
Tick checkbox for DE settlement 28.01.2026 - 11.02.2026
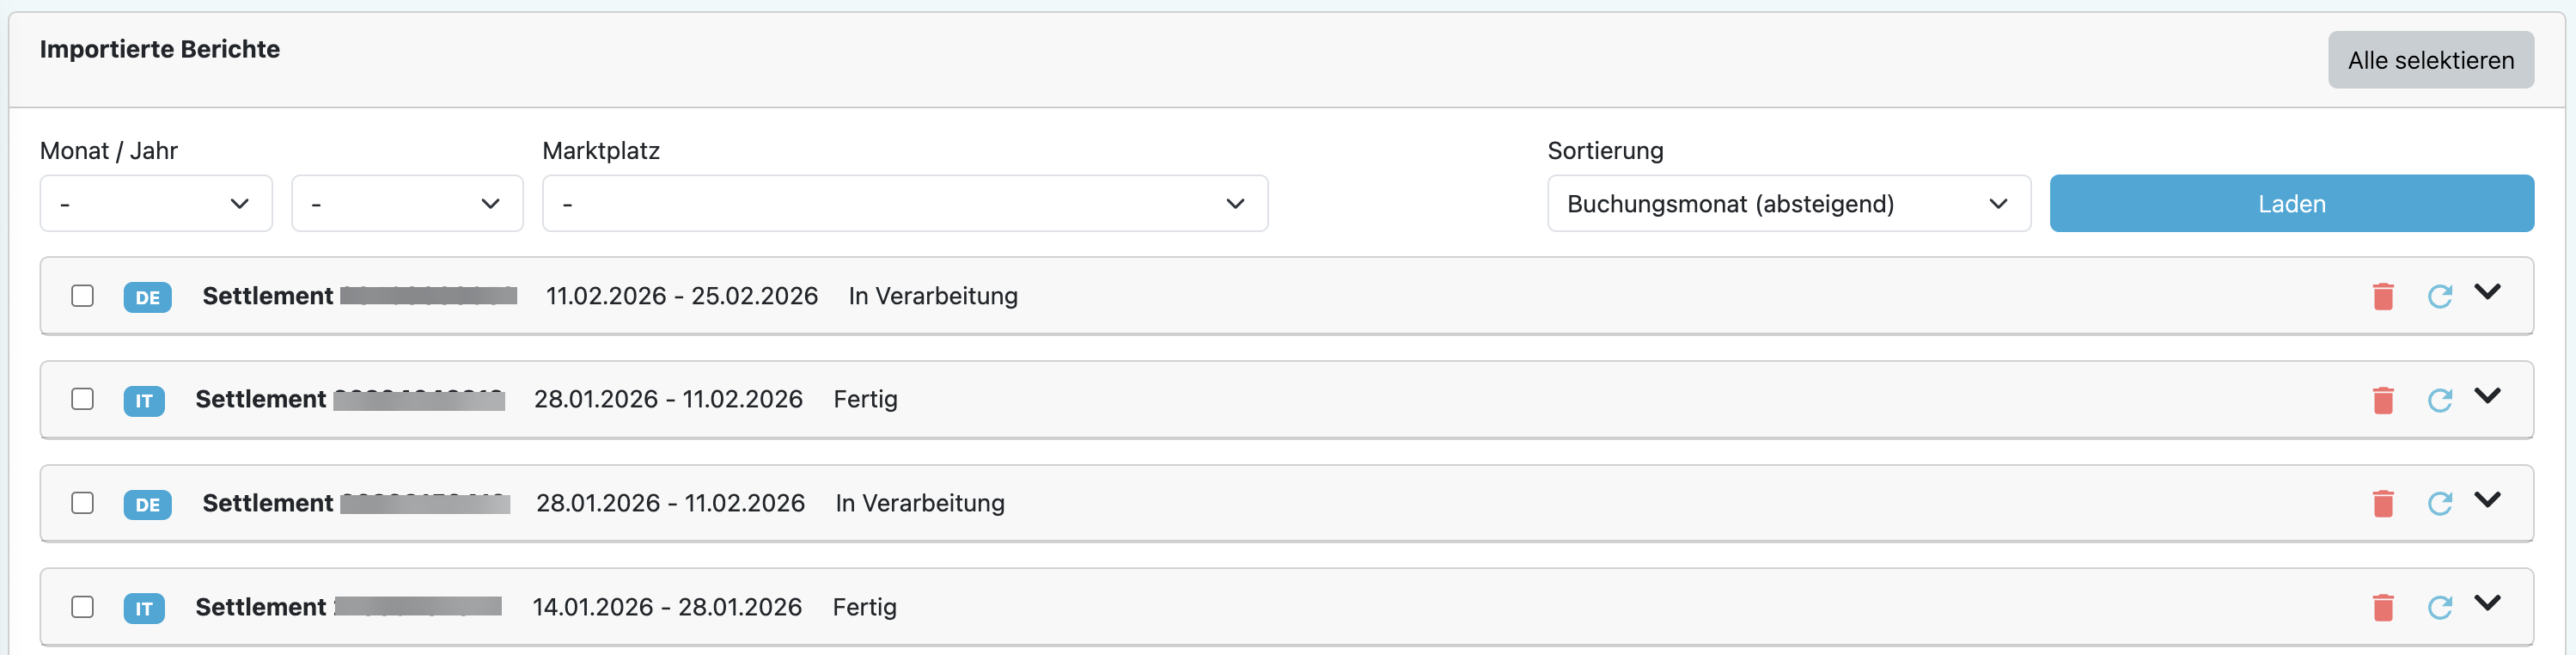(83, 503)
